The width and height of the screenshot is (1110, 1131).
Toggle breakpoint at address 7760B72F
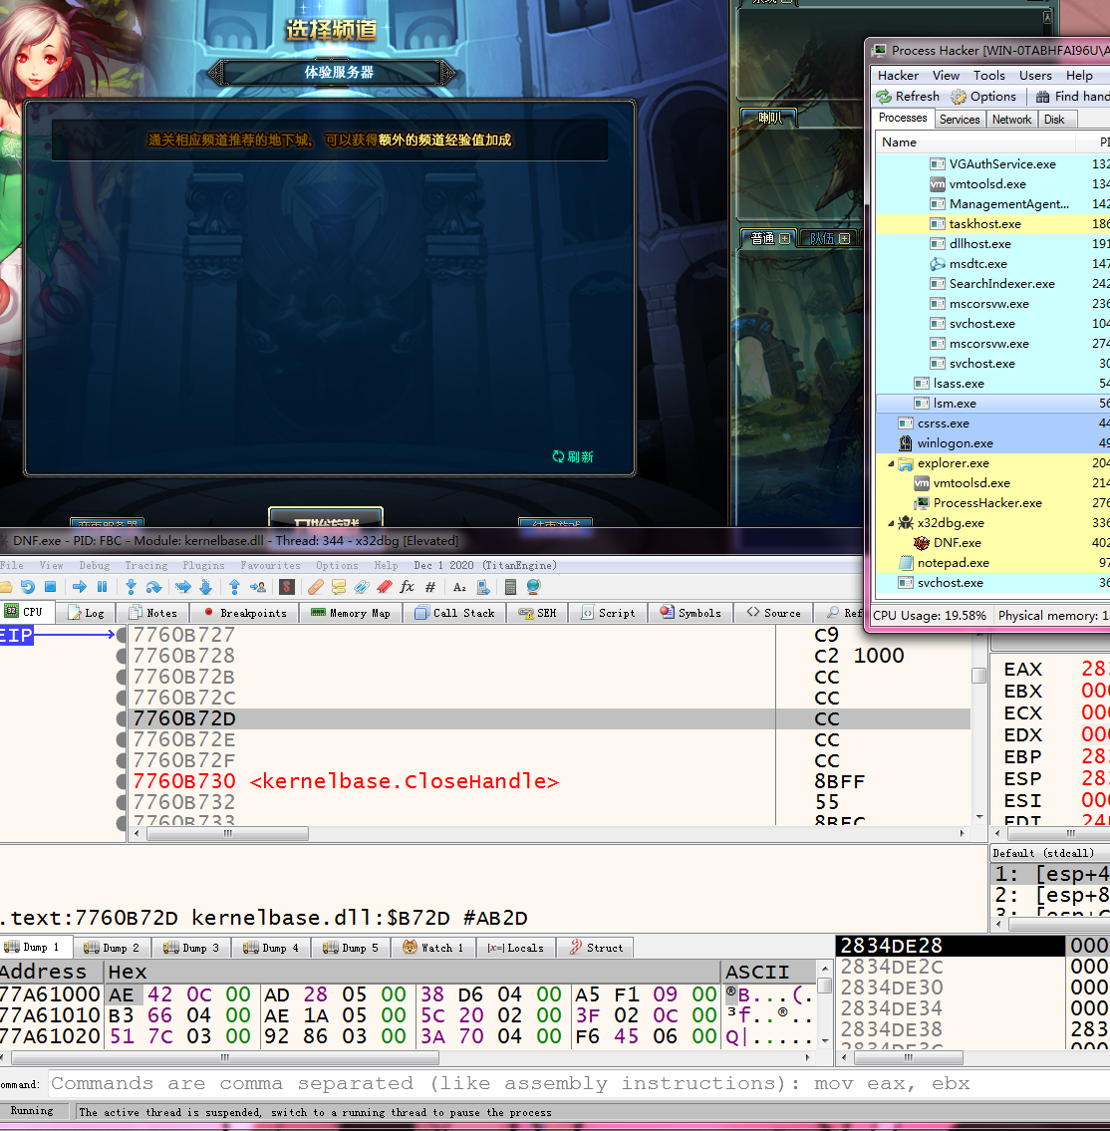[121, 760]
